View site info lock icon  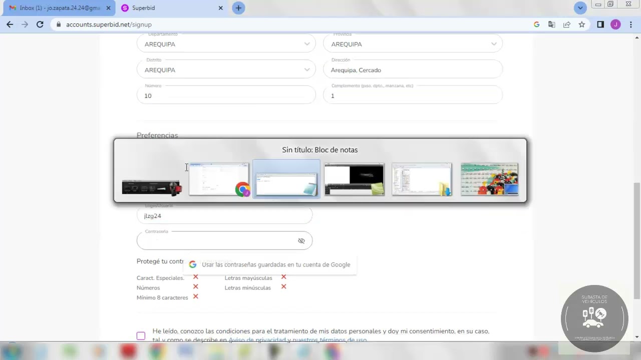point(58,24)
